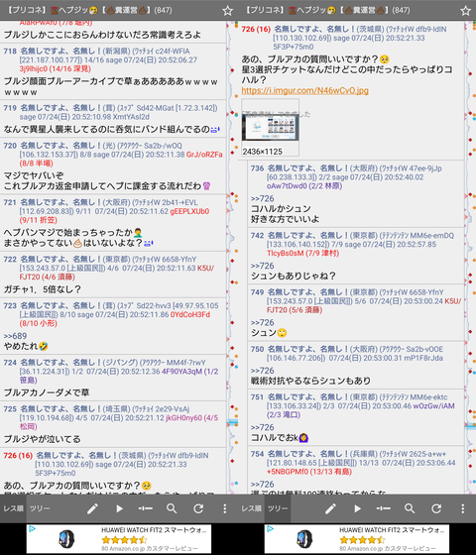Tap post body ブルアカノーダメで草
This screenshot has height=555, width=476.
click(x=47, y=392)
